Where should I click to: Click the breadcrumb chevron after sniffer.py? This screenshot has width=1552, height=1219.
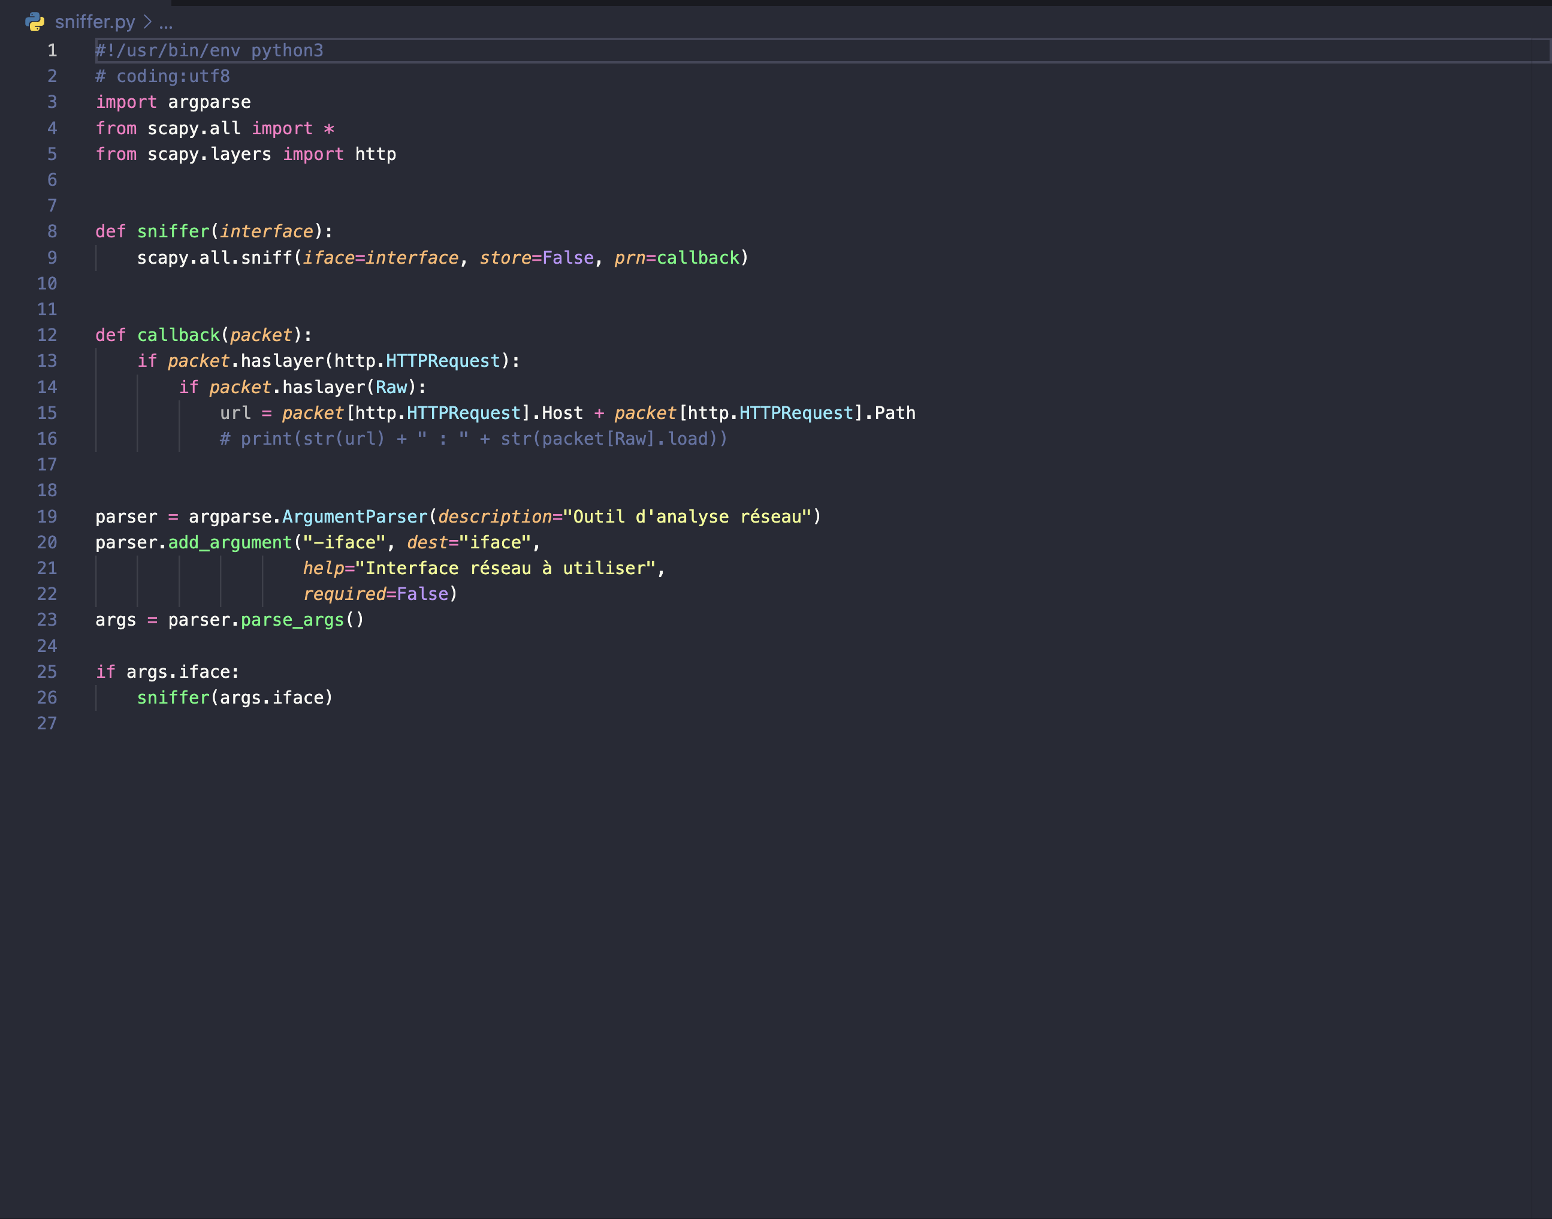point(147,22)
